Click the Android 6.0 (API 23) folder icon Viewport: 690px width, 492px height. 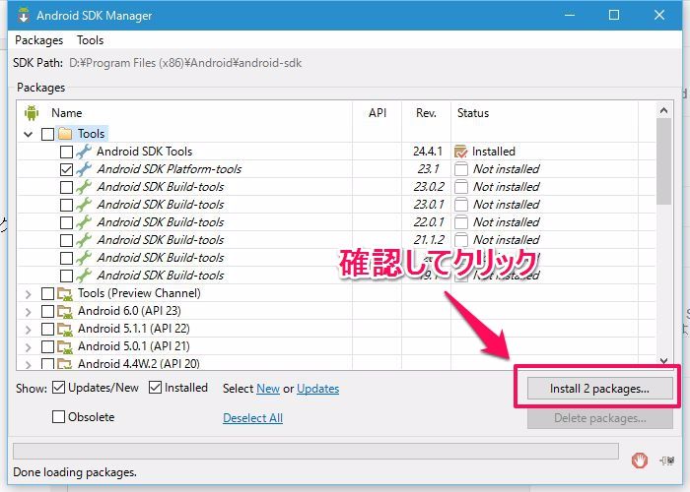tap(65, 312)
